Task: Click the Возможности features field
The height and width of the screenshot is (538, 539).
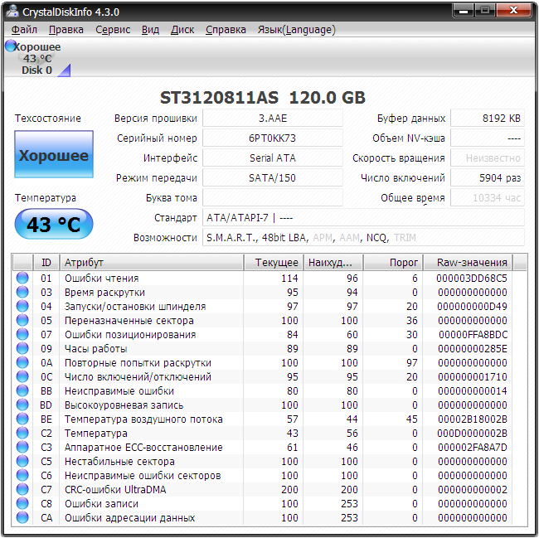Action: [364, 238]
